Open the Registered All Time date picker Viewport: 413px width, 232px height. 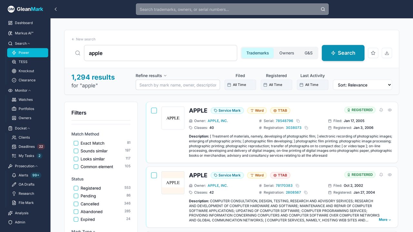(277, 85)
